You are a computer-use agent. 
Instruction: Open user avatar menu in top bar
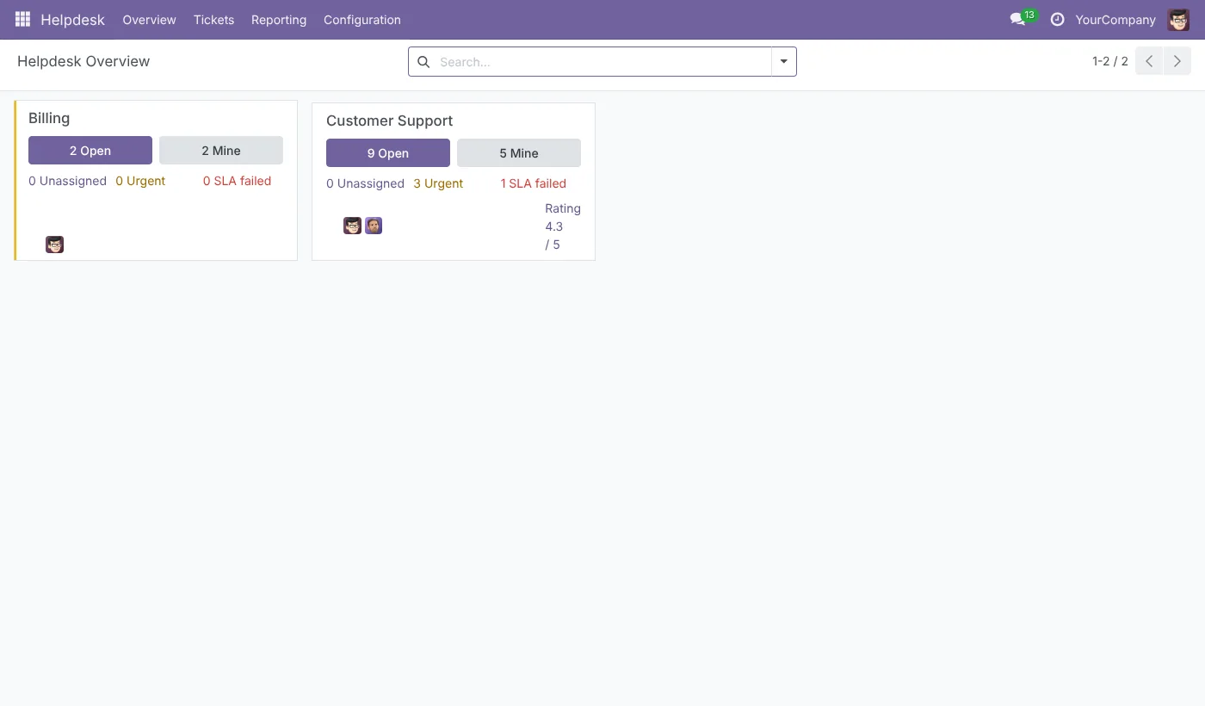pos(1178,19)
